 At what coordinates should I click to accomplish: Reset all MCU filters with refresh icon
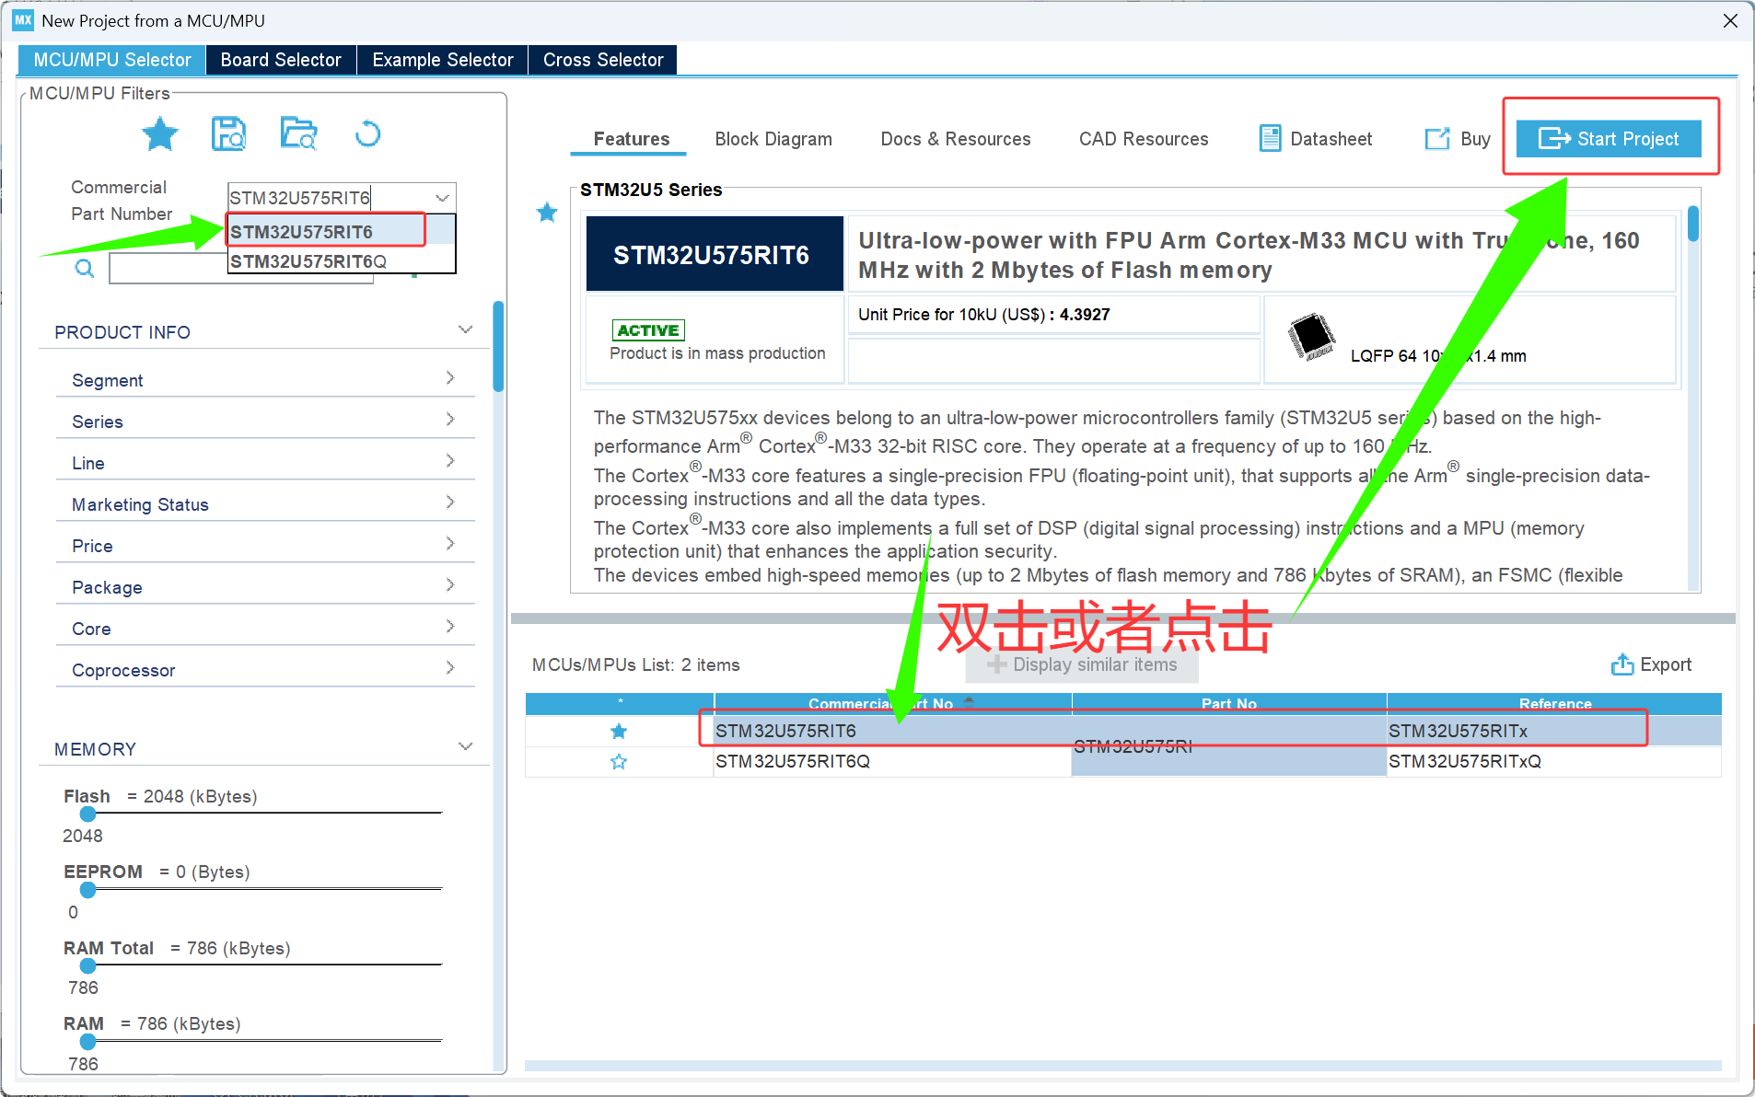pos(367,134)
